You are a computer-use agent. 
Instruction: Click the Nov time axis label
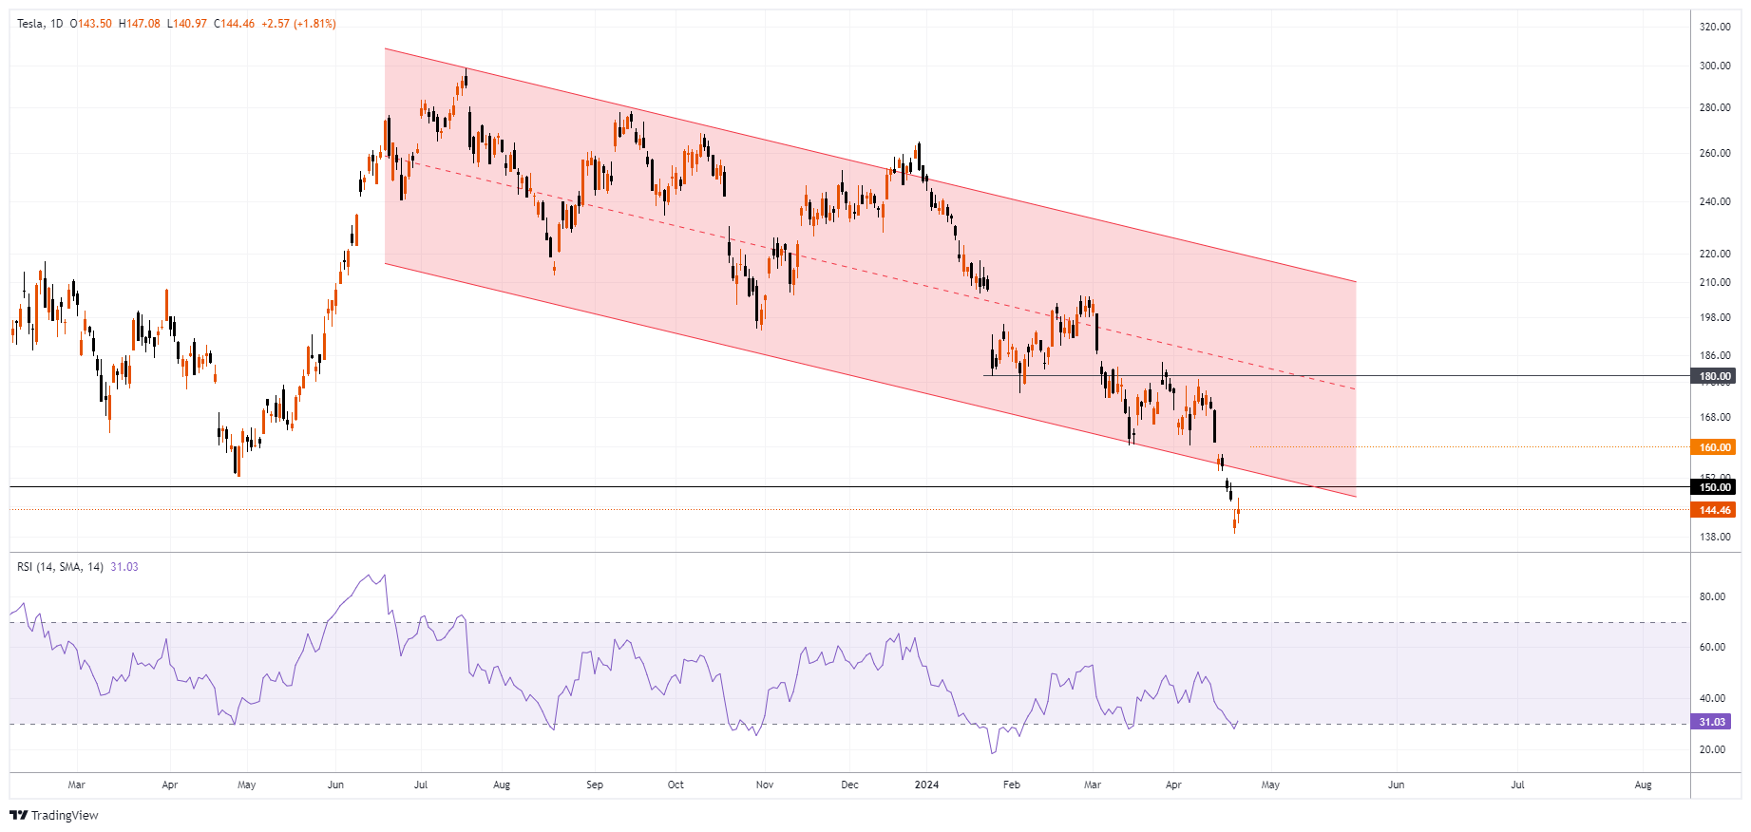tap(765, 785)
